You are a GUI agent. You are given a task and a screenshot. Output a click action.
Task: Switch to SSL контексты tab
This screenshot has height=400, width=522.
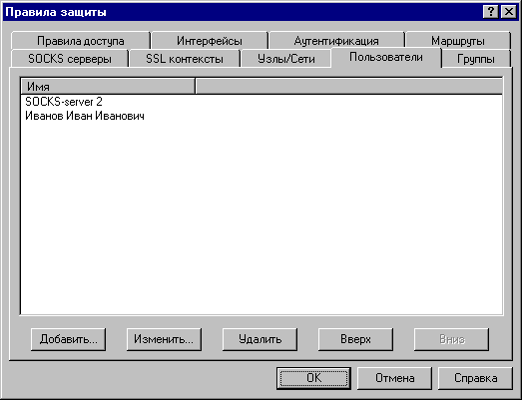pyautogui.click(x=185, y=59)
